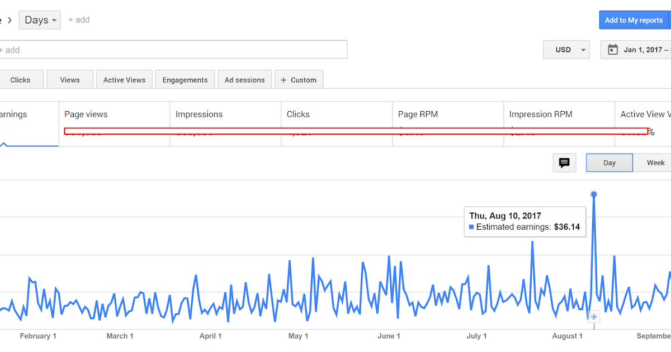This screenshot has height=352, width=671.
Task: Click the plus marker icon below August spike
Action: click(x=594, y=317)
